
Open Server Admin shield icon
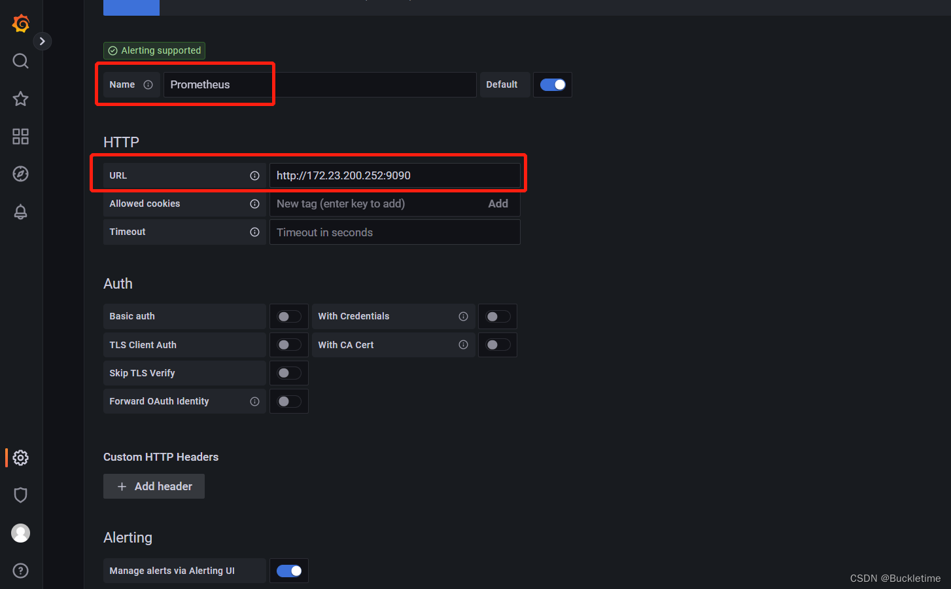(21, 495)
